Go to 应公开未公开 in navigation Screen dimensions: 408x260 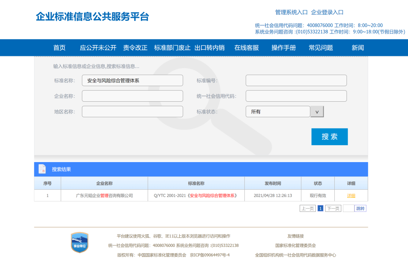(x=98, y=48)
